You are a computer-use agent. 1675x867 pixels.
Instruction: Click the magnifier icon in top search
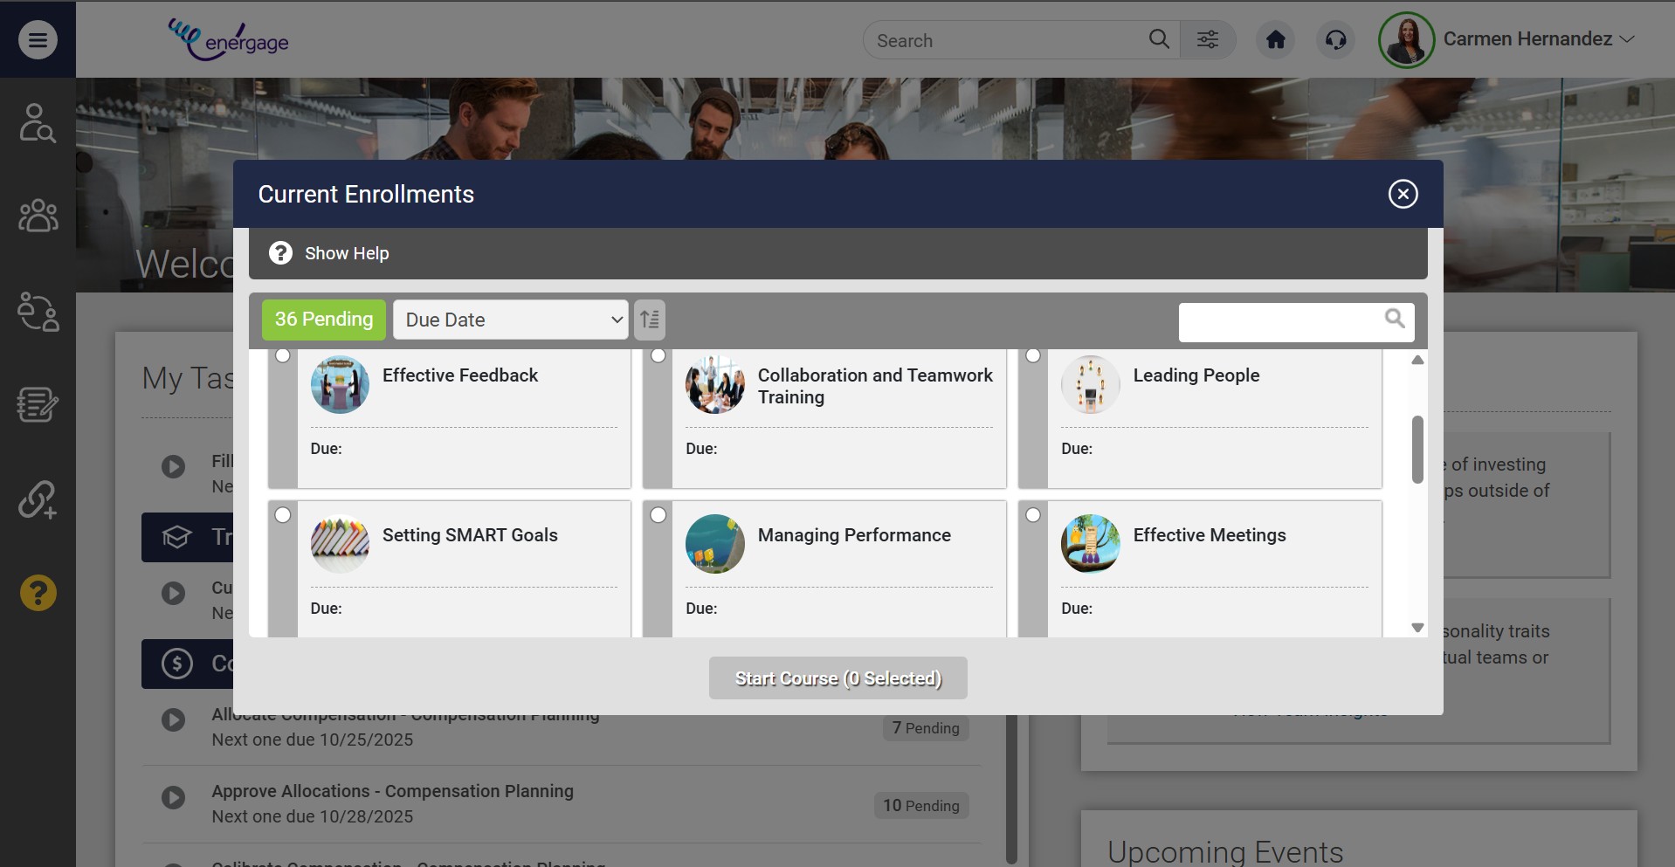coord(1159,39)
